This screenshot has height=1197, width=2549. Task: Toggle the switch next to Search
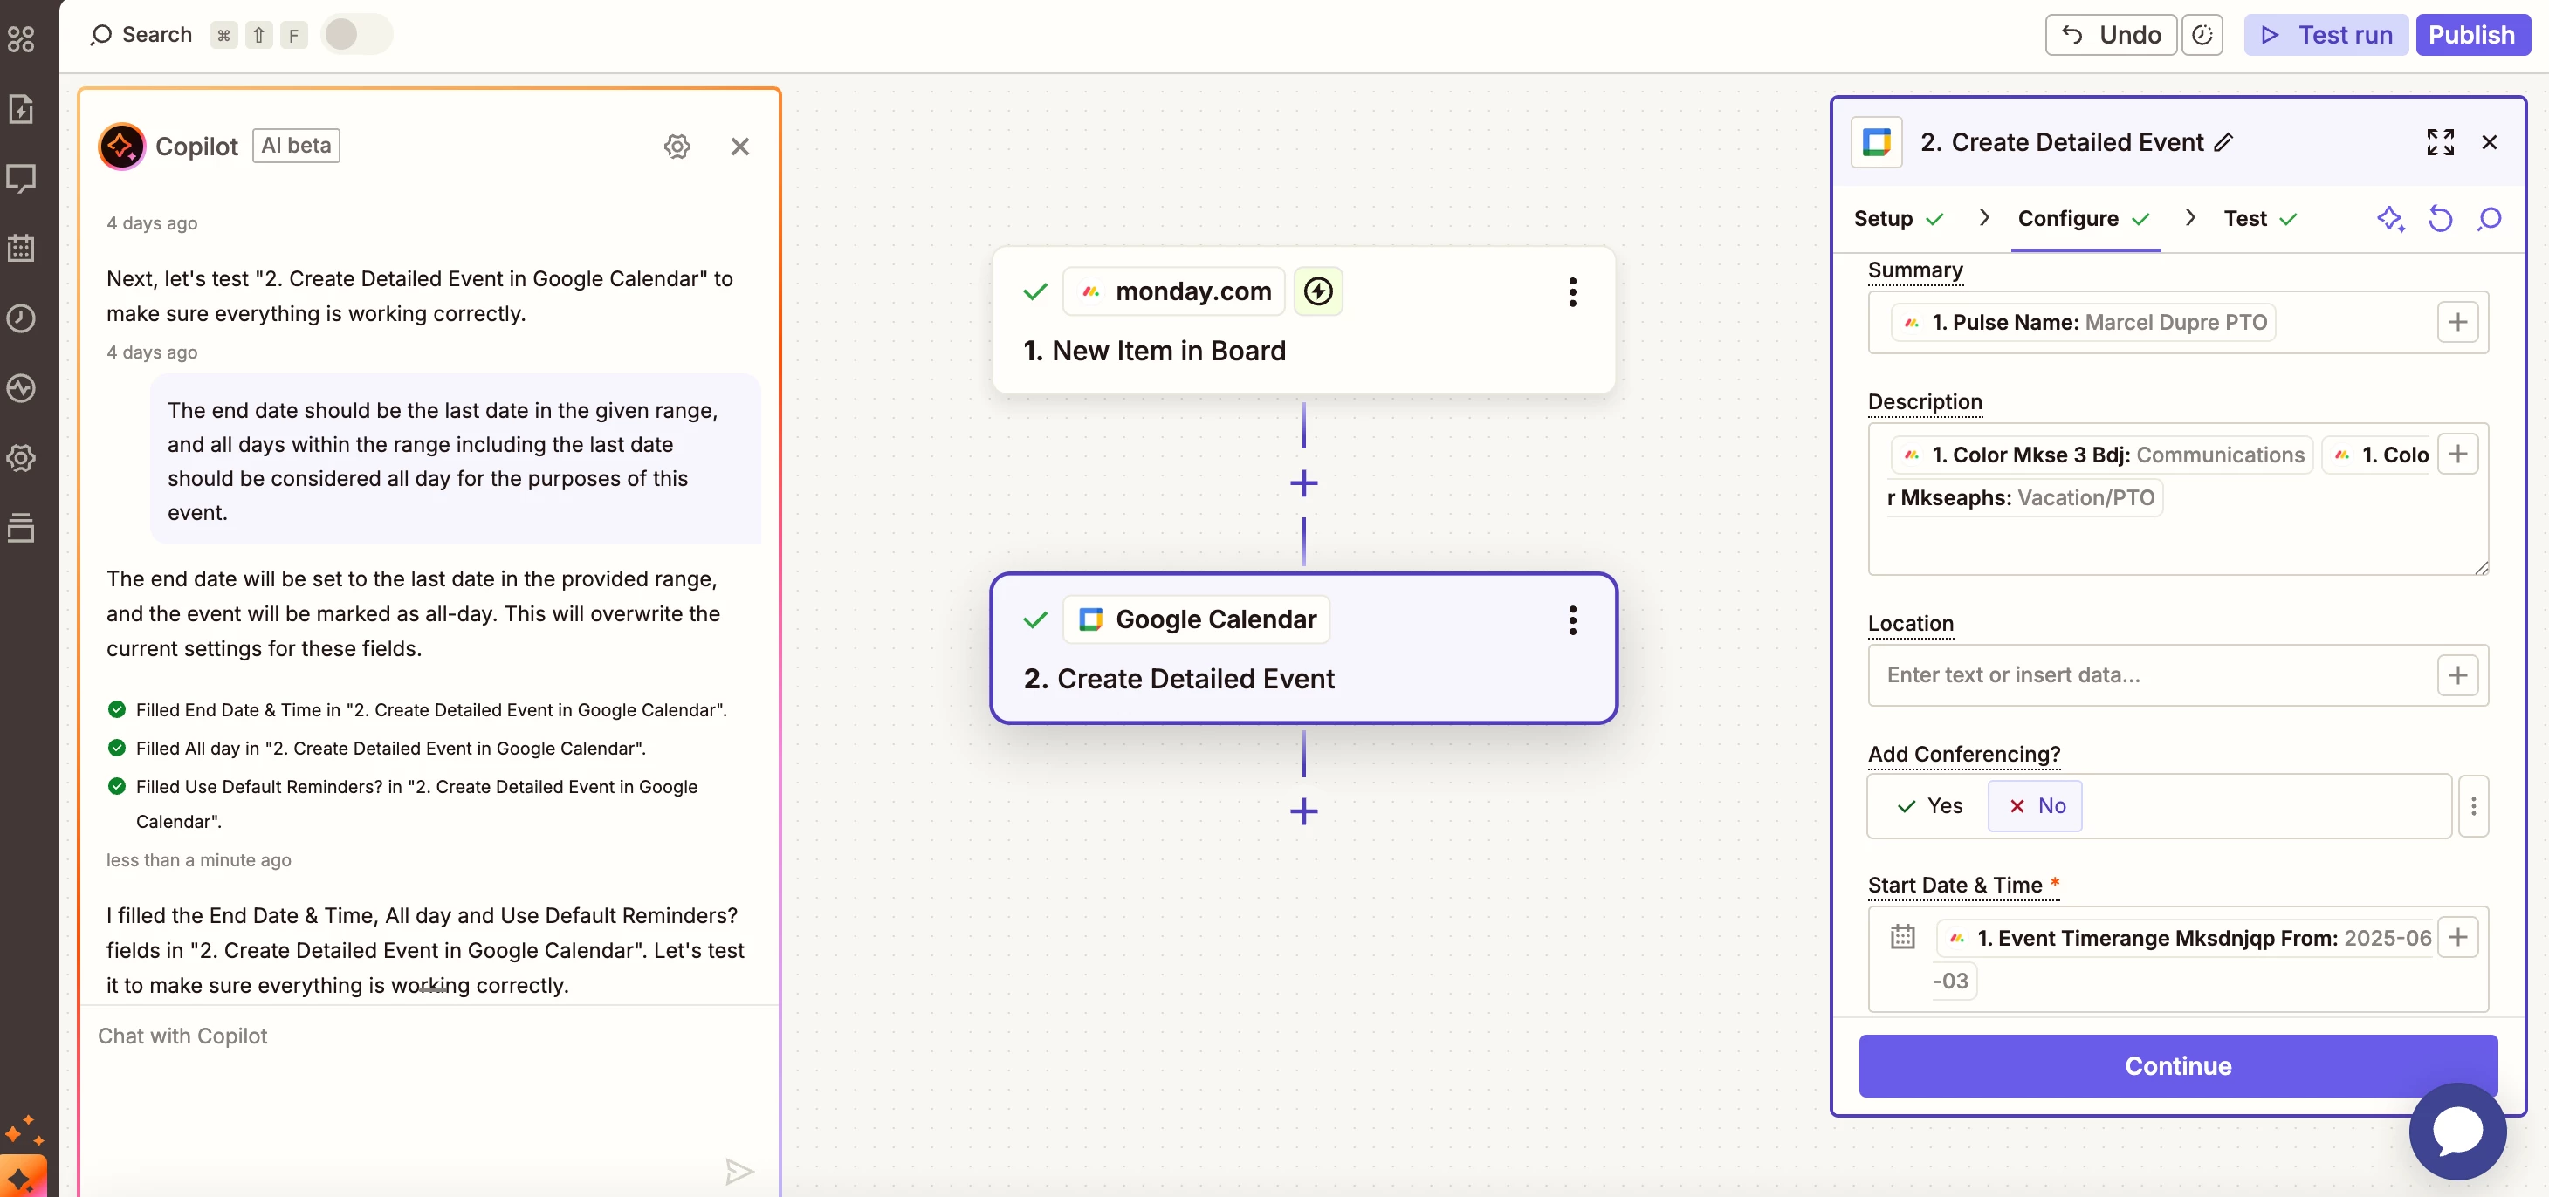point(357,35)
